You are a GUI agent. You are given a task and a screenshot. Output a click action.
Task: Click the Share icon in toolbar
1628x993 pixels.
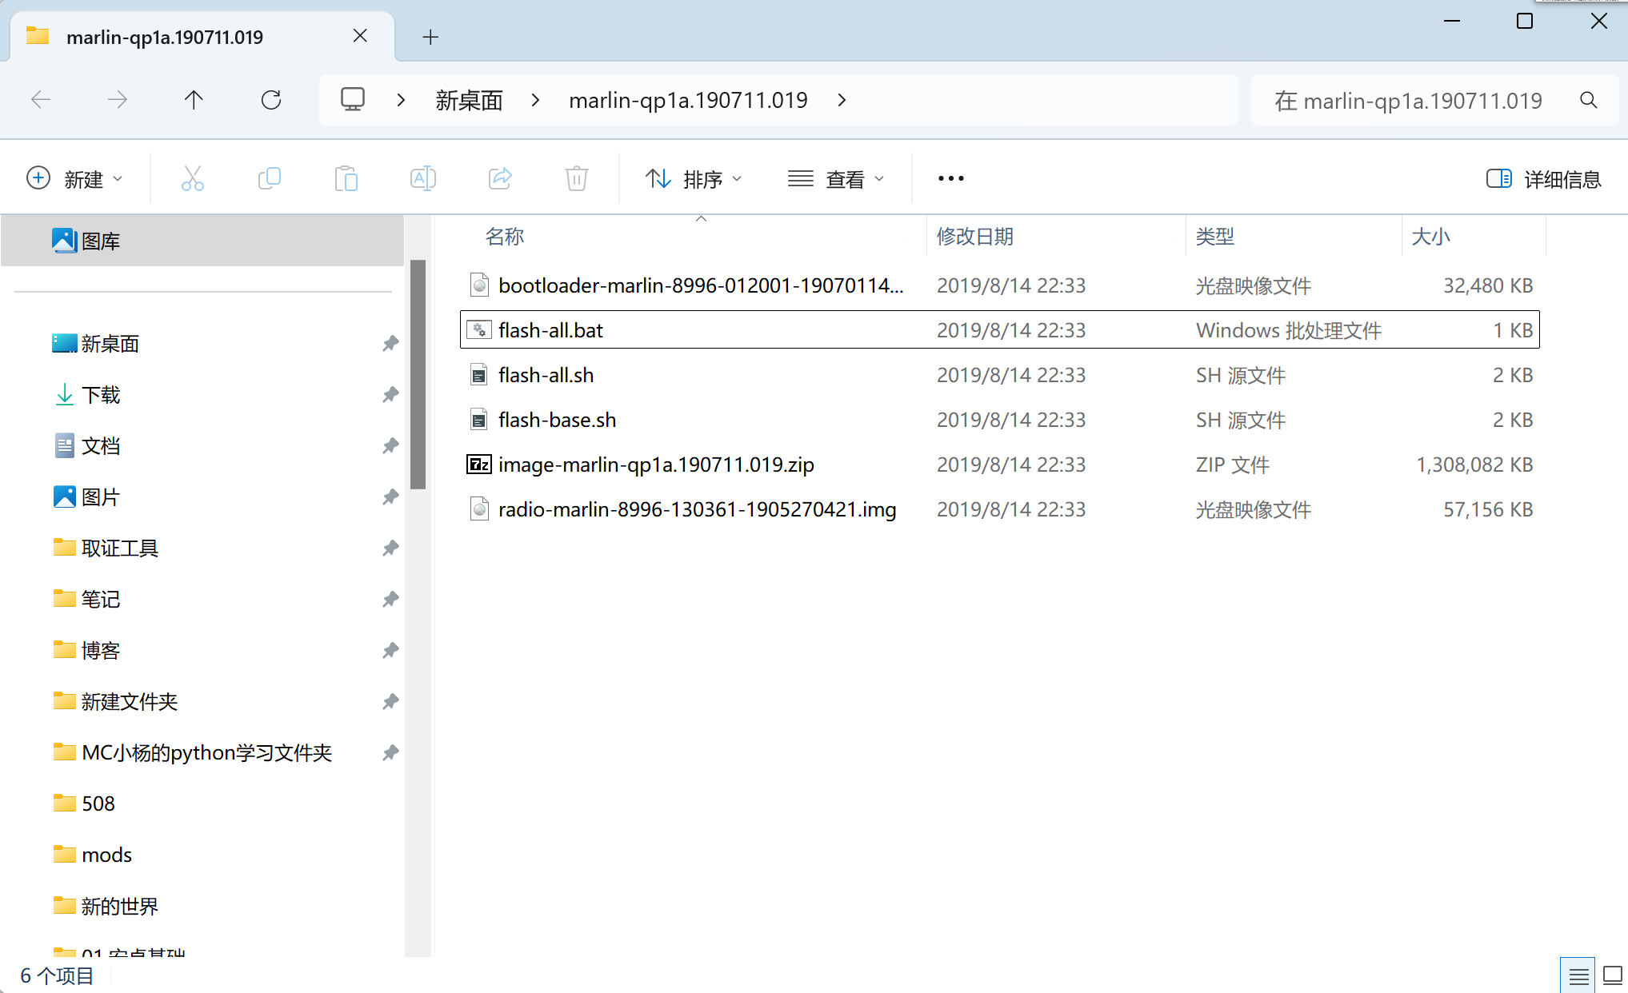click(500, 178)
